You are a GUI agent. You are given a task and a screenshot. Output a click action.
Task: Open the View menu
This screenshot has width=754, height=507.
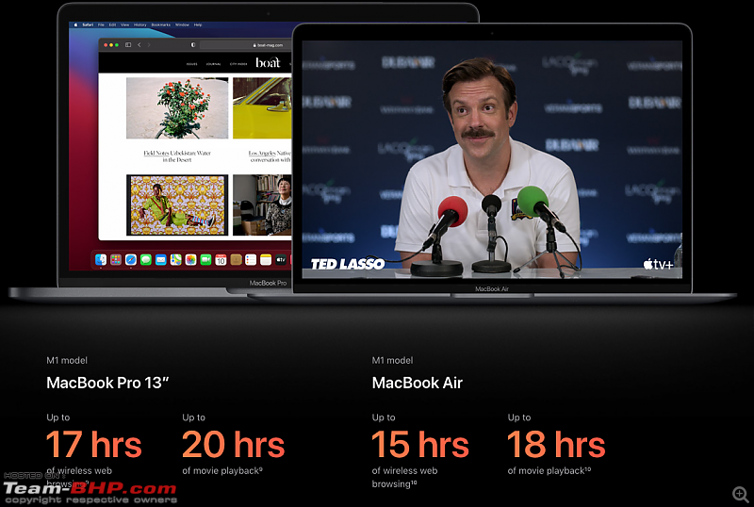click(125, 25)
